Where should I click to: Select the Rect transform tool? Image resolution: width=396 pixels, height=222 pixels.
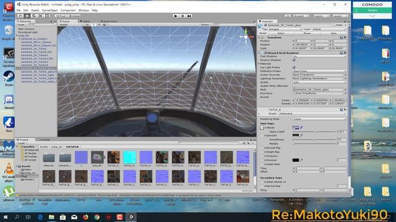click(x=47, y=16)
